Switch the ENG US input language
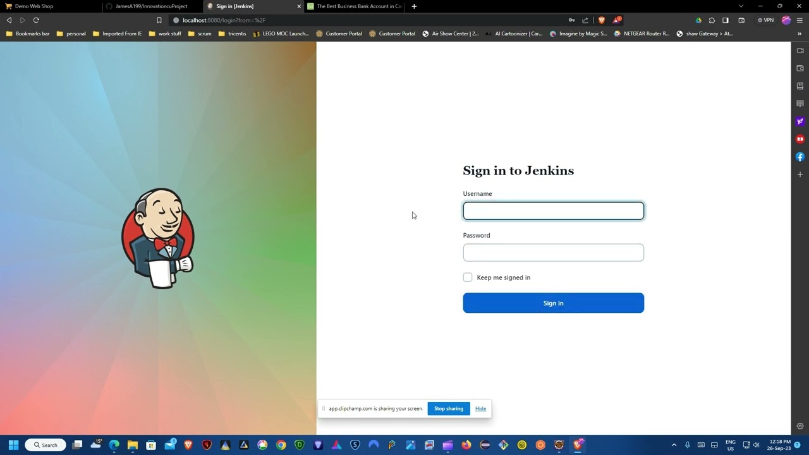Viewport: 809px width, 455px height. coord(730,445)
